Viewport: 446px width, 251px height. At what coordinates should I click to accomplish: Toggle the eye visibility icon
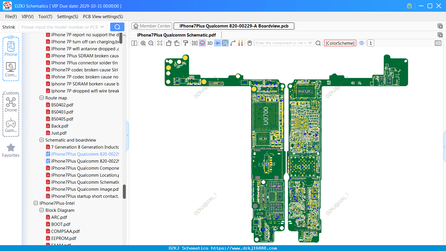pyautogui.click(x=362, y=43)
